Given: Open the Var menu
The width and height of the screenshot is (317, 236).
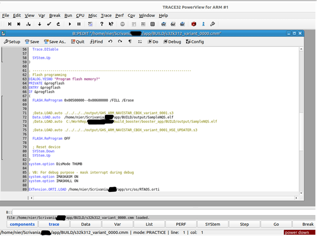Looking at the screenshot, I should 42,15.
